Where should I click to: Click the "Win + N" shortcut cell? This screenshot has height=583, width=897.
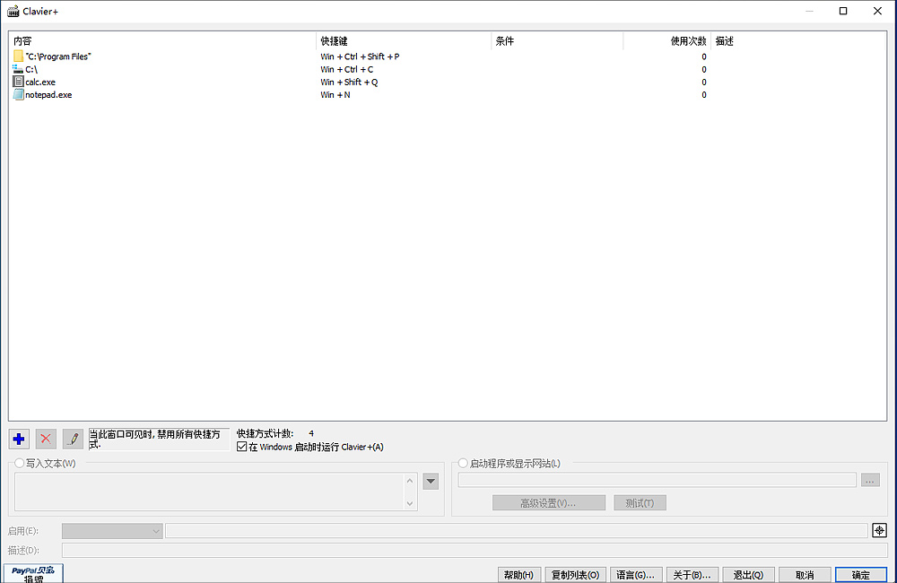coord(335,94)
